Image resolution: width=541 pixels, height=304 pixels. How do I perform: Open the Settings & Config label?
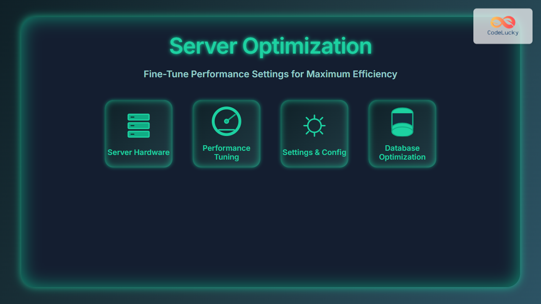click(x=314, y=152)
